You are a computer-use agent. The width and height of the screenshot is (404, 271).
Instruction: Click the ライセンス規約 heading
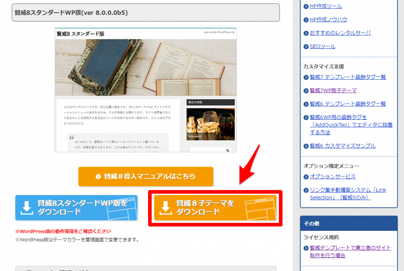pyautogui.click(x=321, y=237)
